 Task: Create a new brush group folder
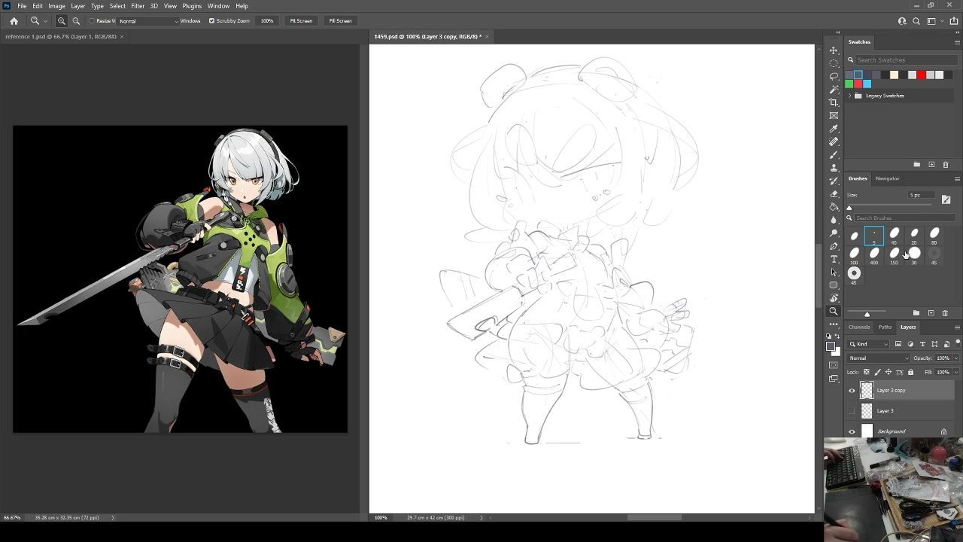[916, 313]
